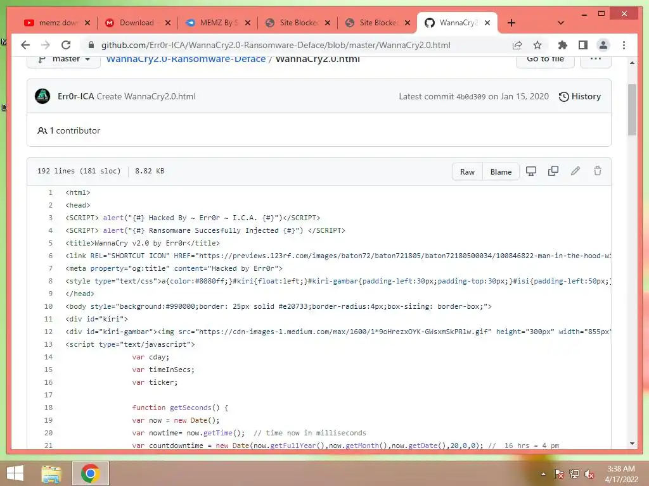Edit this file with the pencil icon
The height and width of the screenshot is (486, 649).
tap(575, 171)
